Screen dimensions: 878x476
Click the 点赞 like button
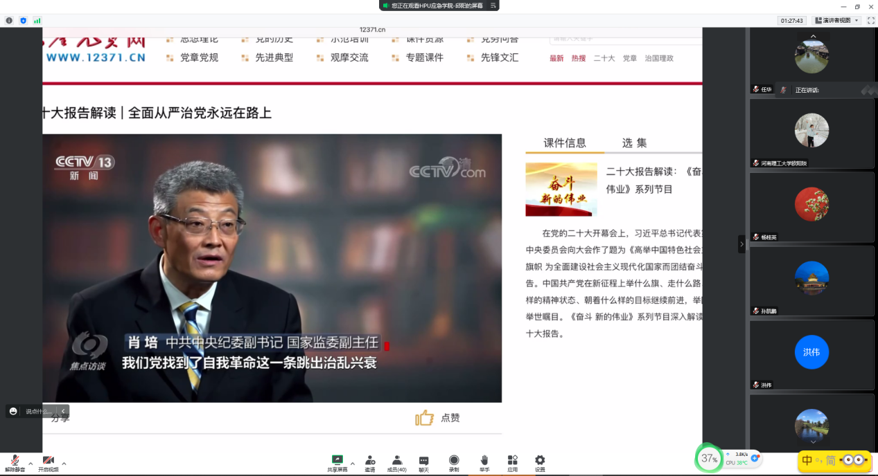click(438, 418)
